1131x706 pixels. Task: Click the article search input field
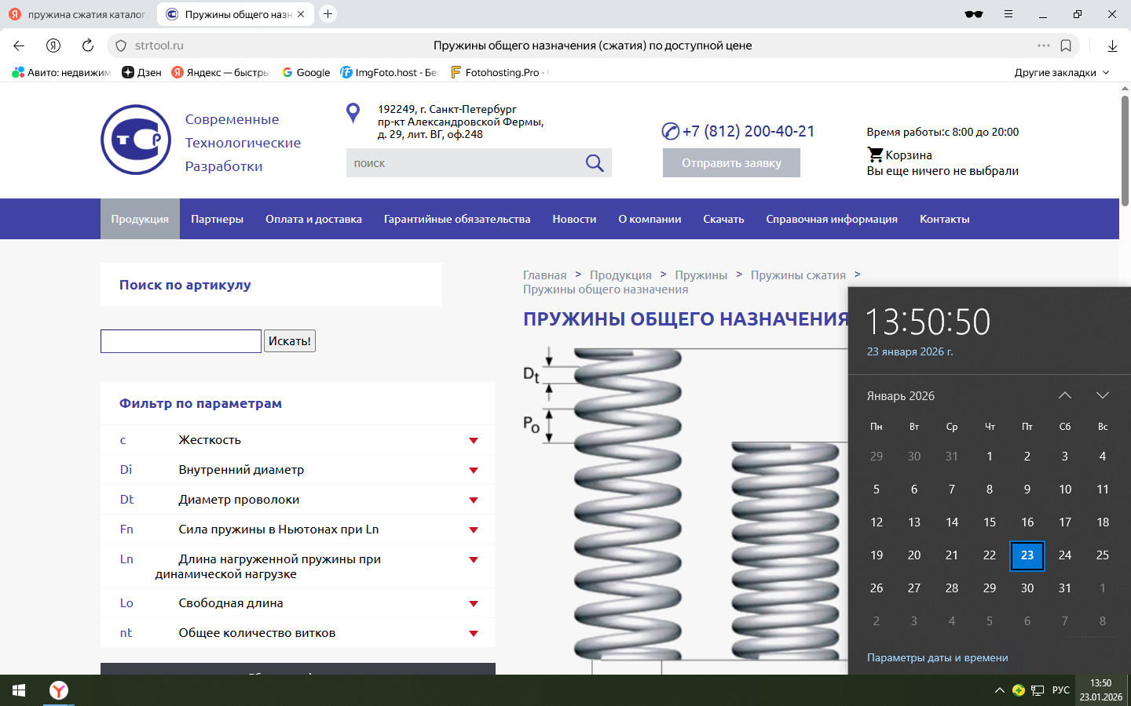181,341
